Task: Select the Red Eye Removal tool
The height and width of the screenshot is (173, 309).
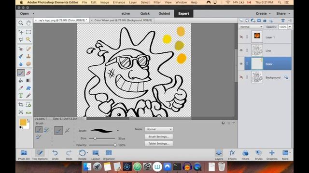Action: coord(21,49)
